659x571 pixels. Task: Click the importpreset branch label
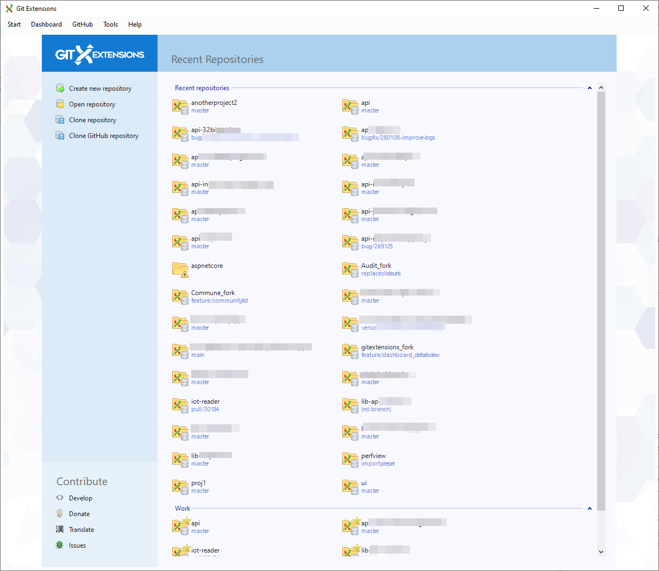[x=378, y=463]
